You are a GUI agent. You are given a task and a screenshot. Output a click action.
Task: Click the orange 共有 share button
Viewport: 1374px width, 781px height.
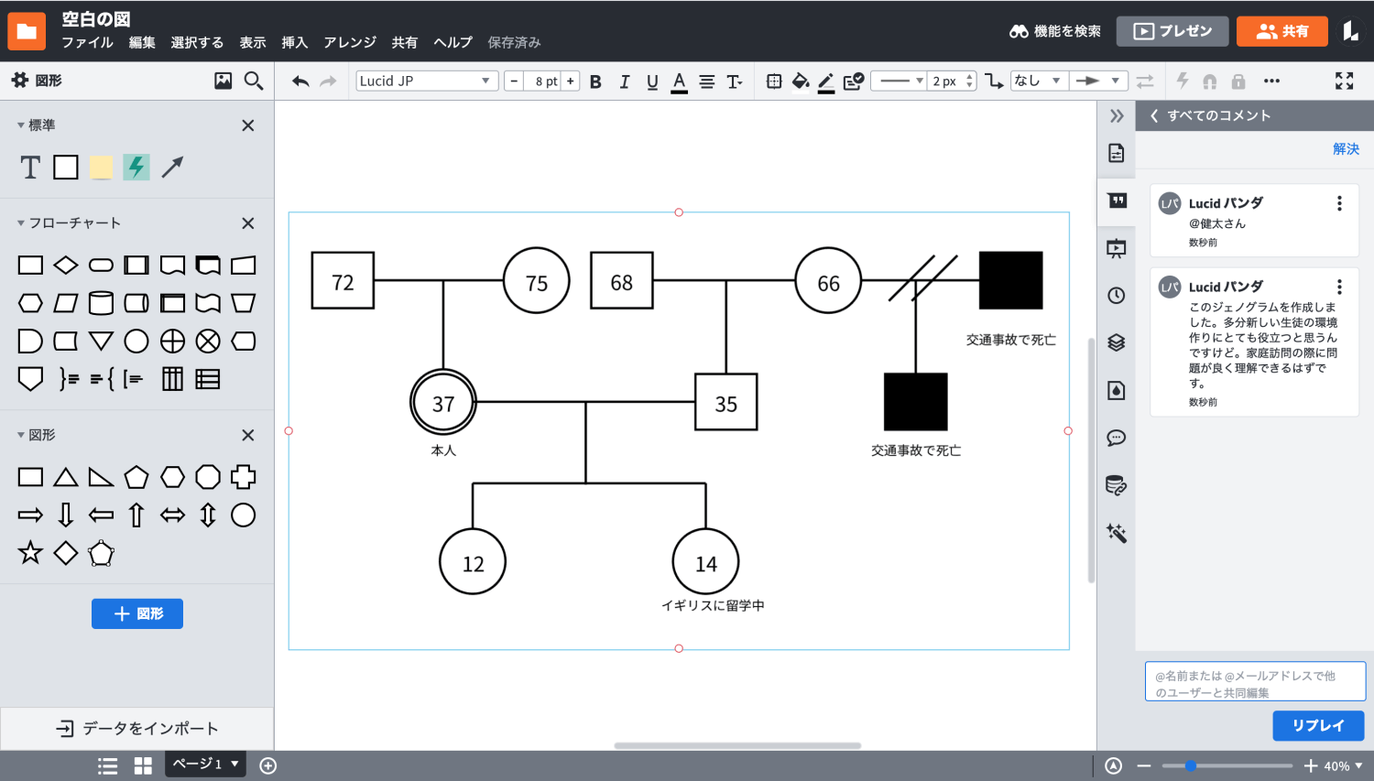(x=1281, y=30)
